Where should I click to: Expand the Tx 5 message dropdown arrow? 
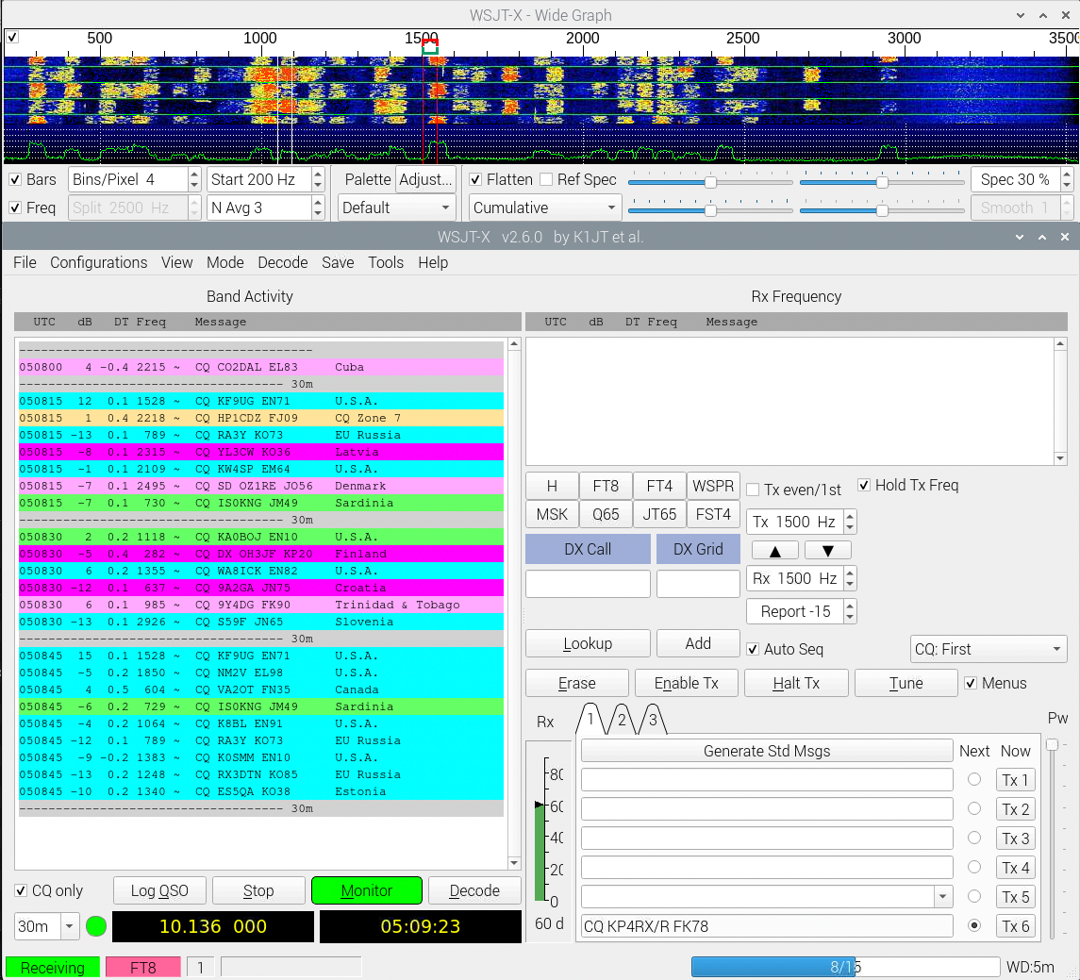(x=943, y=897)
